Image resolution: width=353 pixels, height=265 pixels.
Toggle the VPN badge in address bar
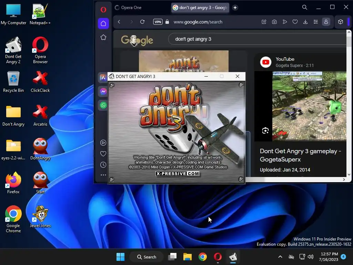(158, 22)
